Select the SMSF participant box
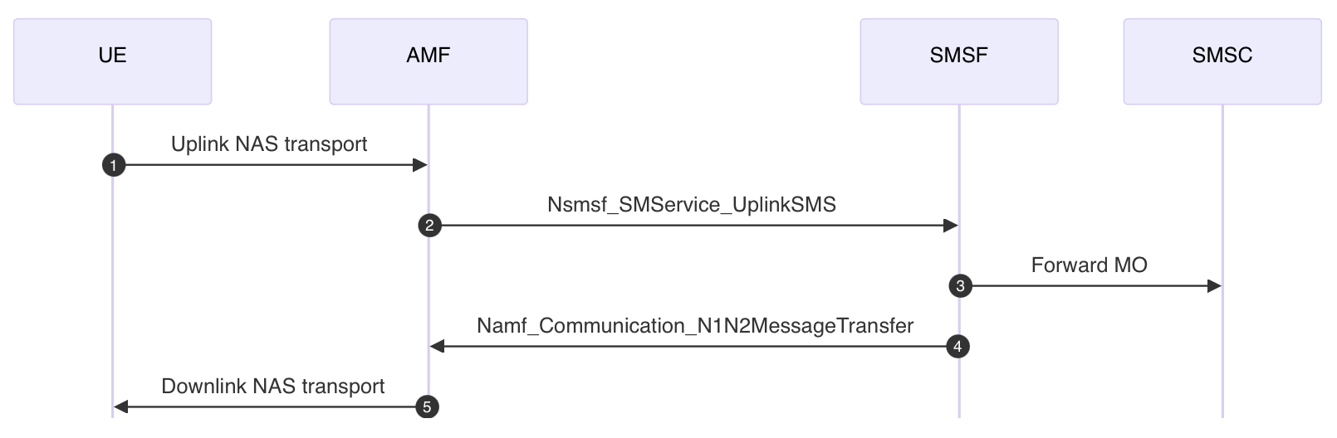The width and height of the screenshot is (1337, 438). click(959, 61)
